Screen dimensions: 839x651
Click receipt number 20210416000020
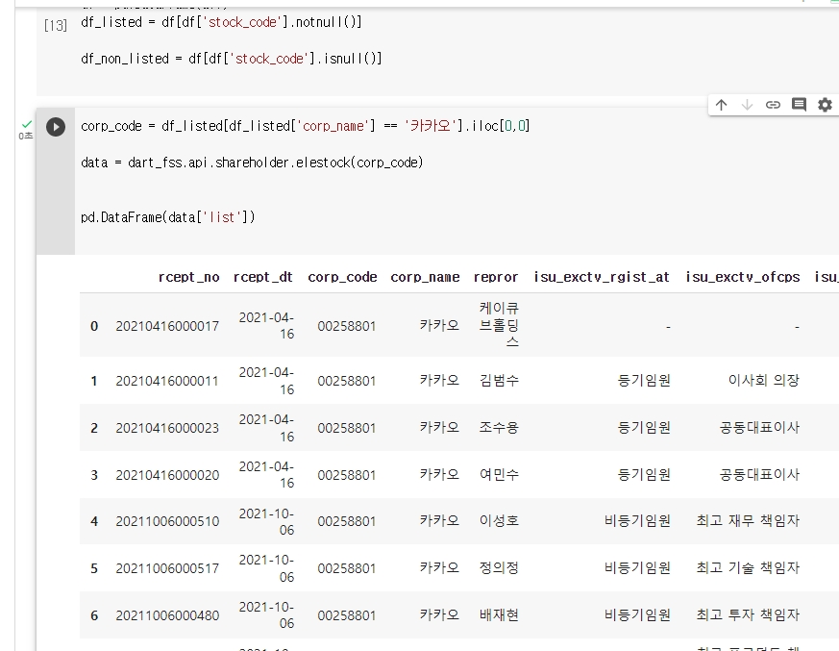167,475
